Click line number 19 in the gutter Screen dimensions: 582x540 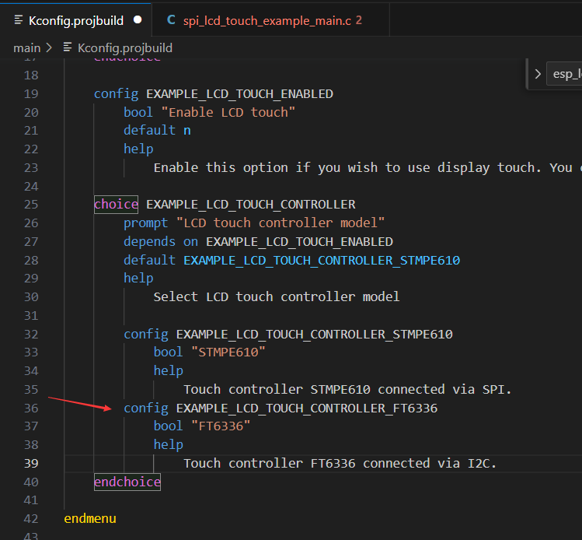point(31,93)
